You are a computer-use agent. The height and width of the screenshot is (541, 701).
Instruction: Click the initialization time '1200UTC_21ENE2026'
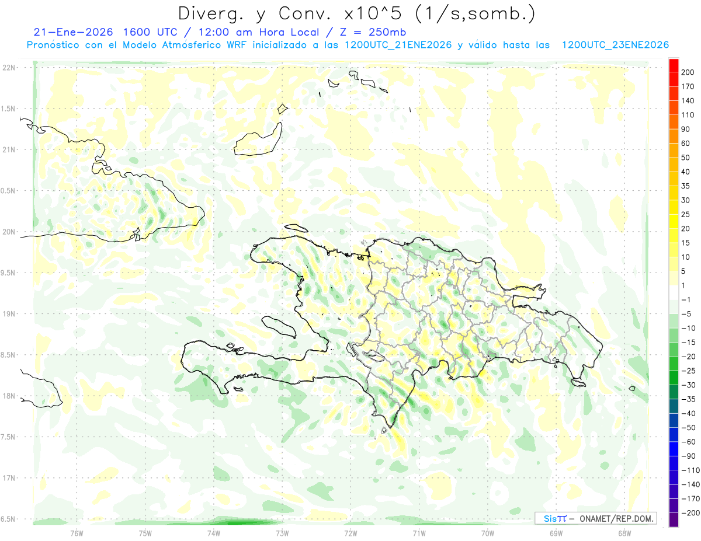tap(398, 45)
